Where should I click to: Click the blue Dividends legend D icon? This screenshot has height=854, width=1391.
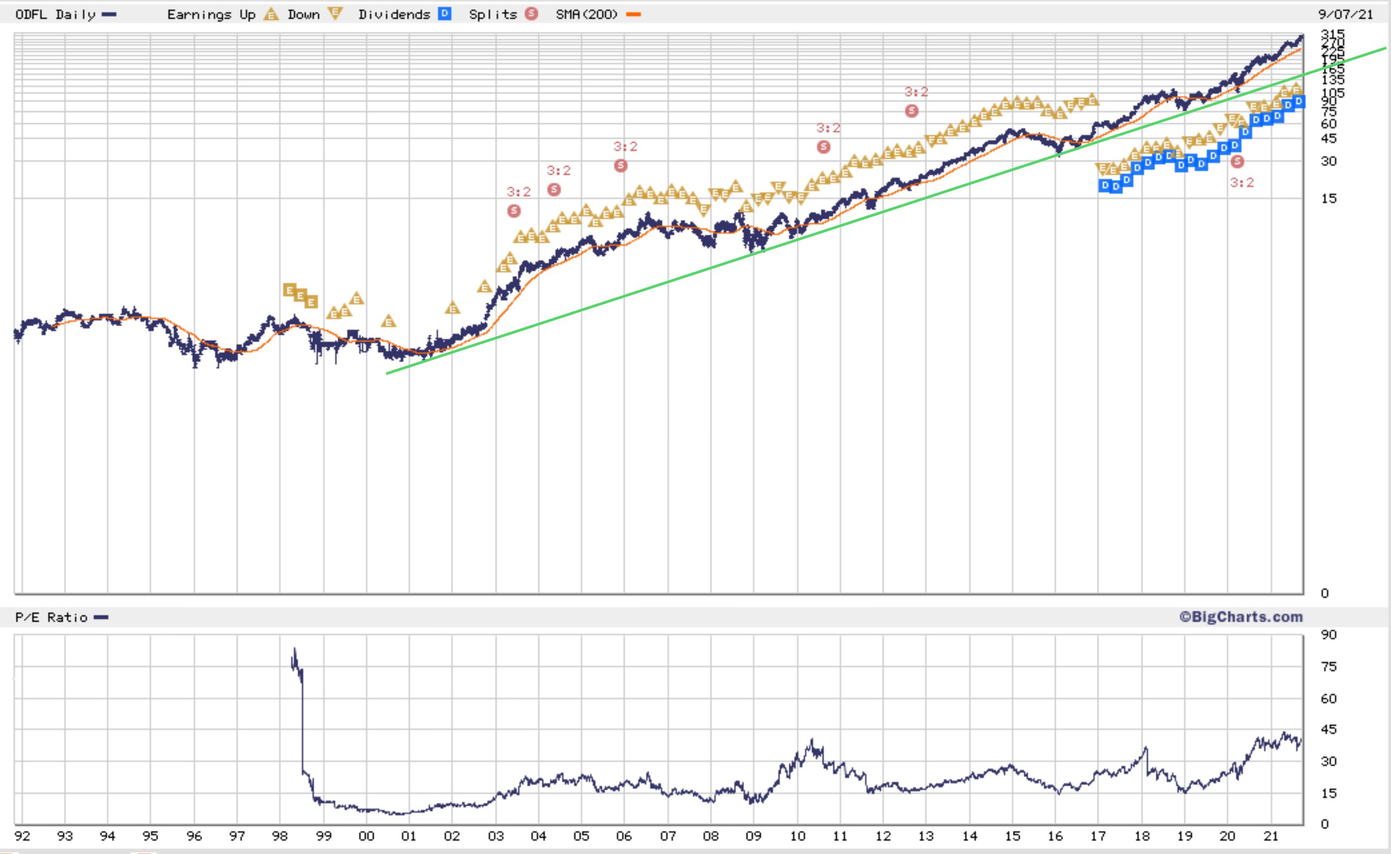click(x=445, y=14)
